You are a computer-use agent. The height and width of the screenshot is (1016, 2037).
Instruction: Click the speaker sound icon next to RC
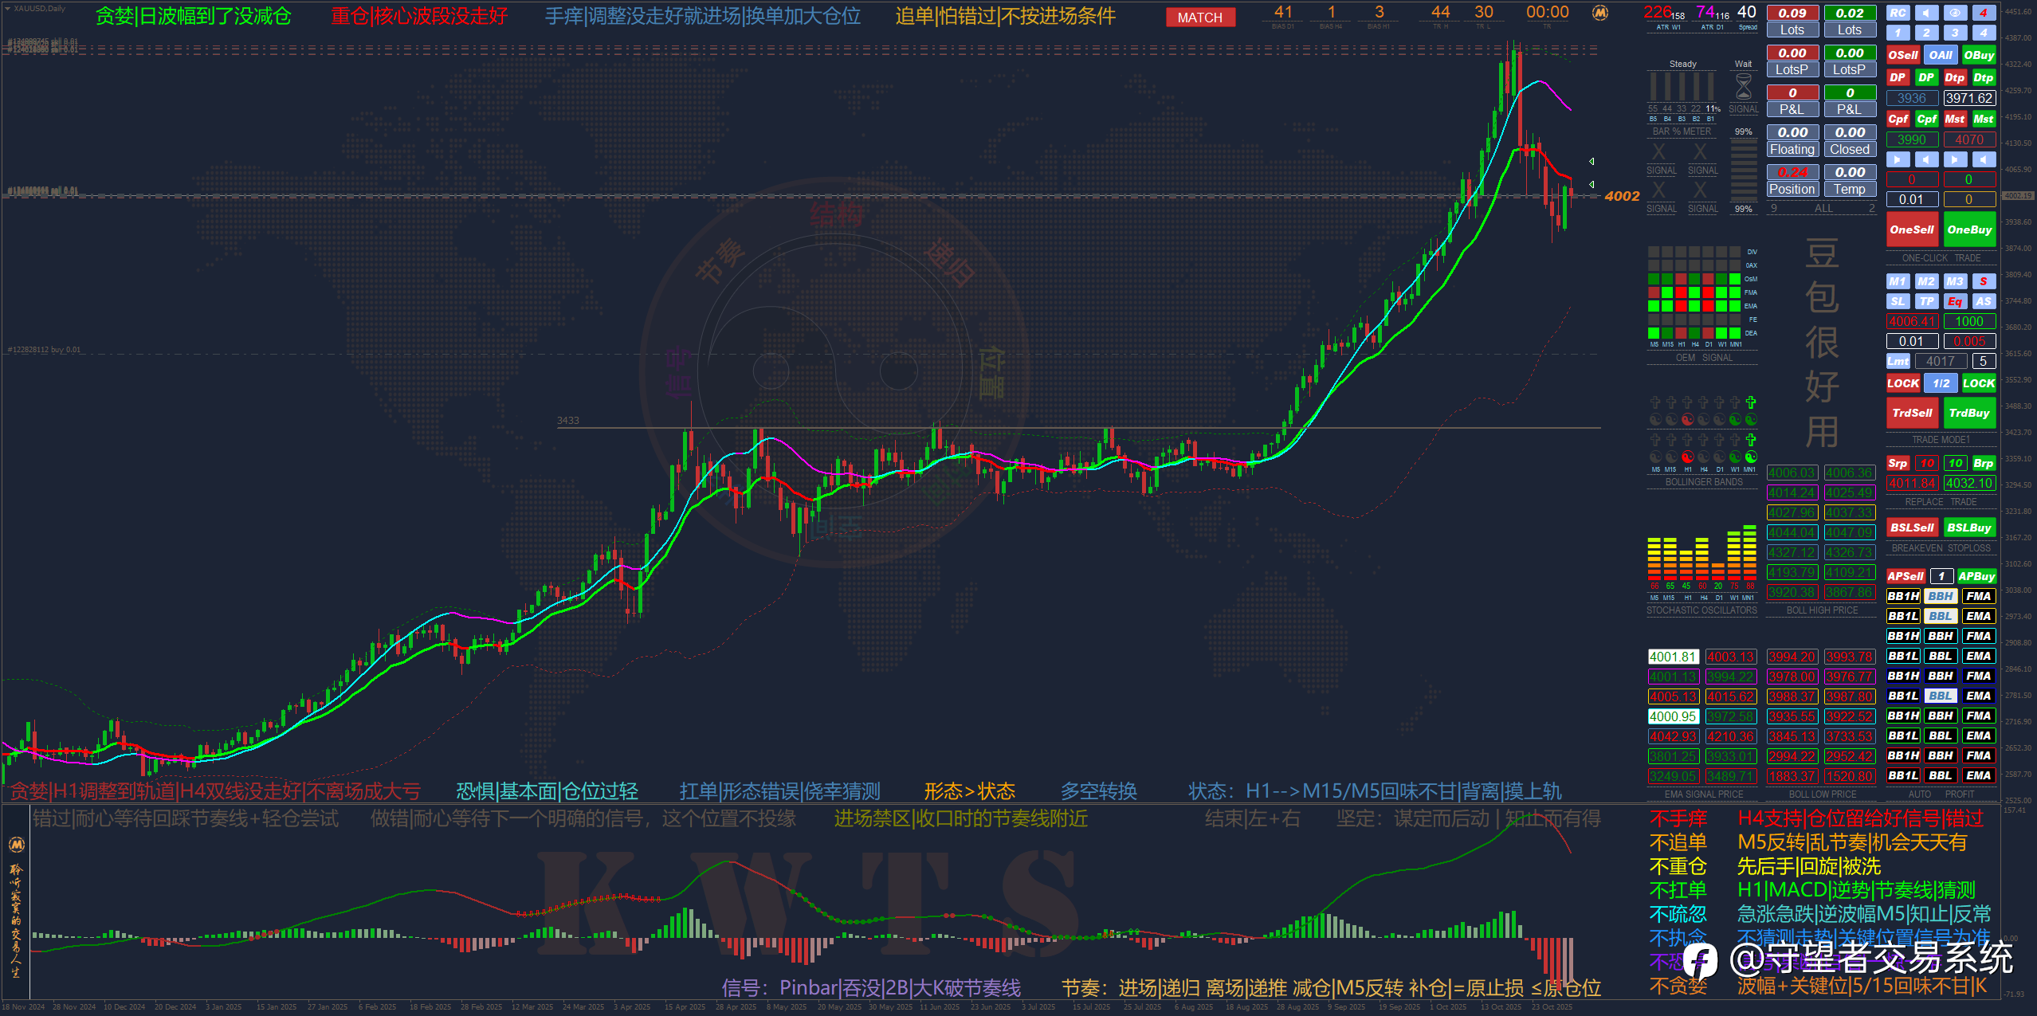pos(1925,13)
